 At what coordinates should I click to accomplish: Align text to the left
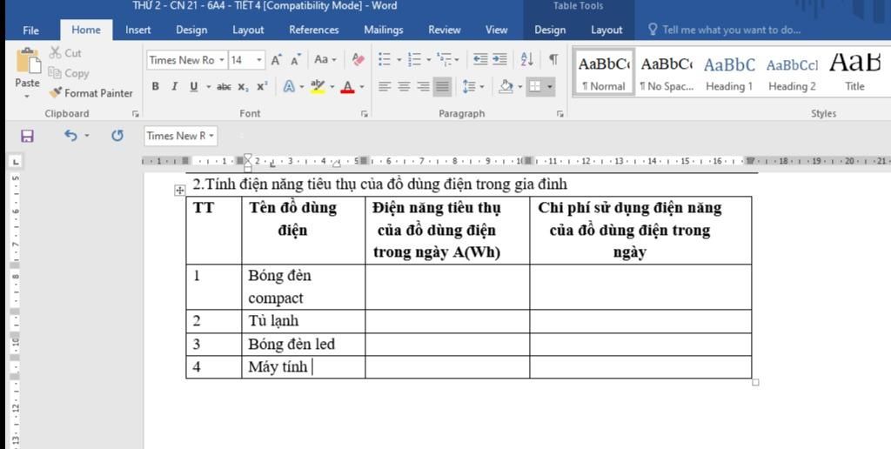pyautogui.click(x=385, y=86)
